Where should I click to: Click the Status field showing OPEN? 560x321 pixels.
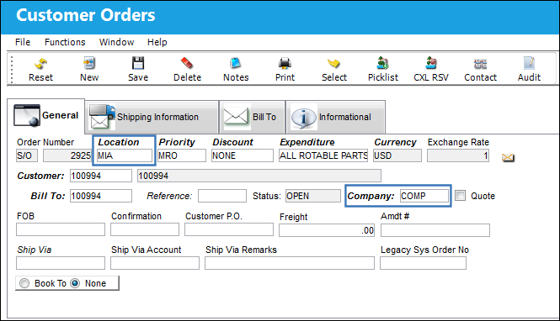[313, 196]
